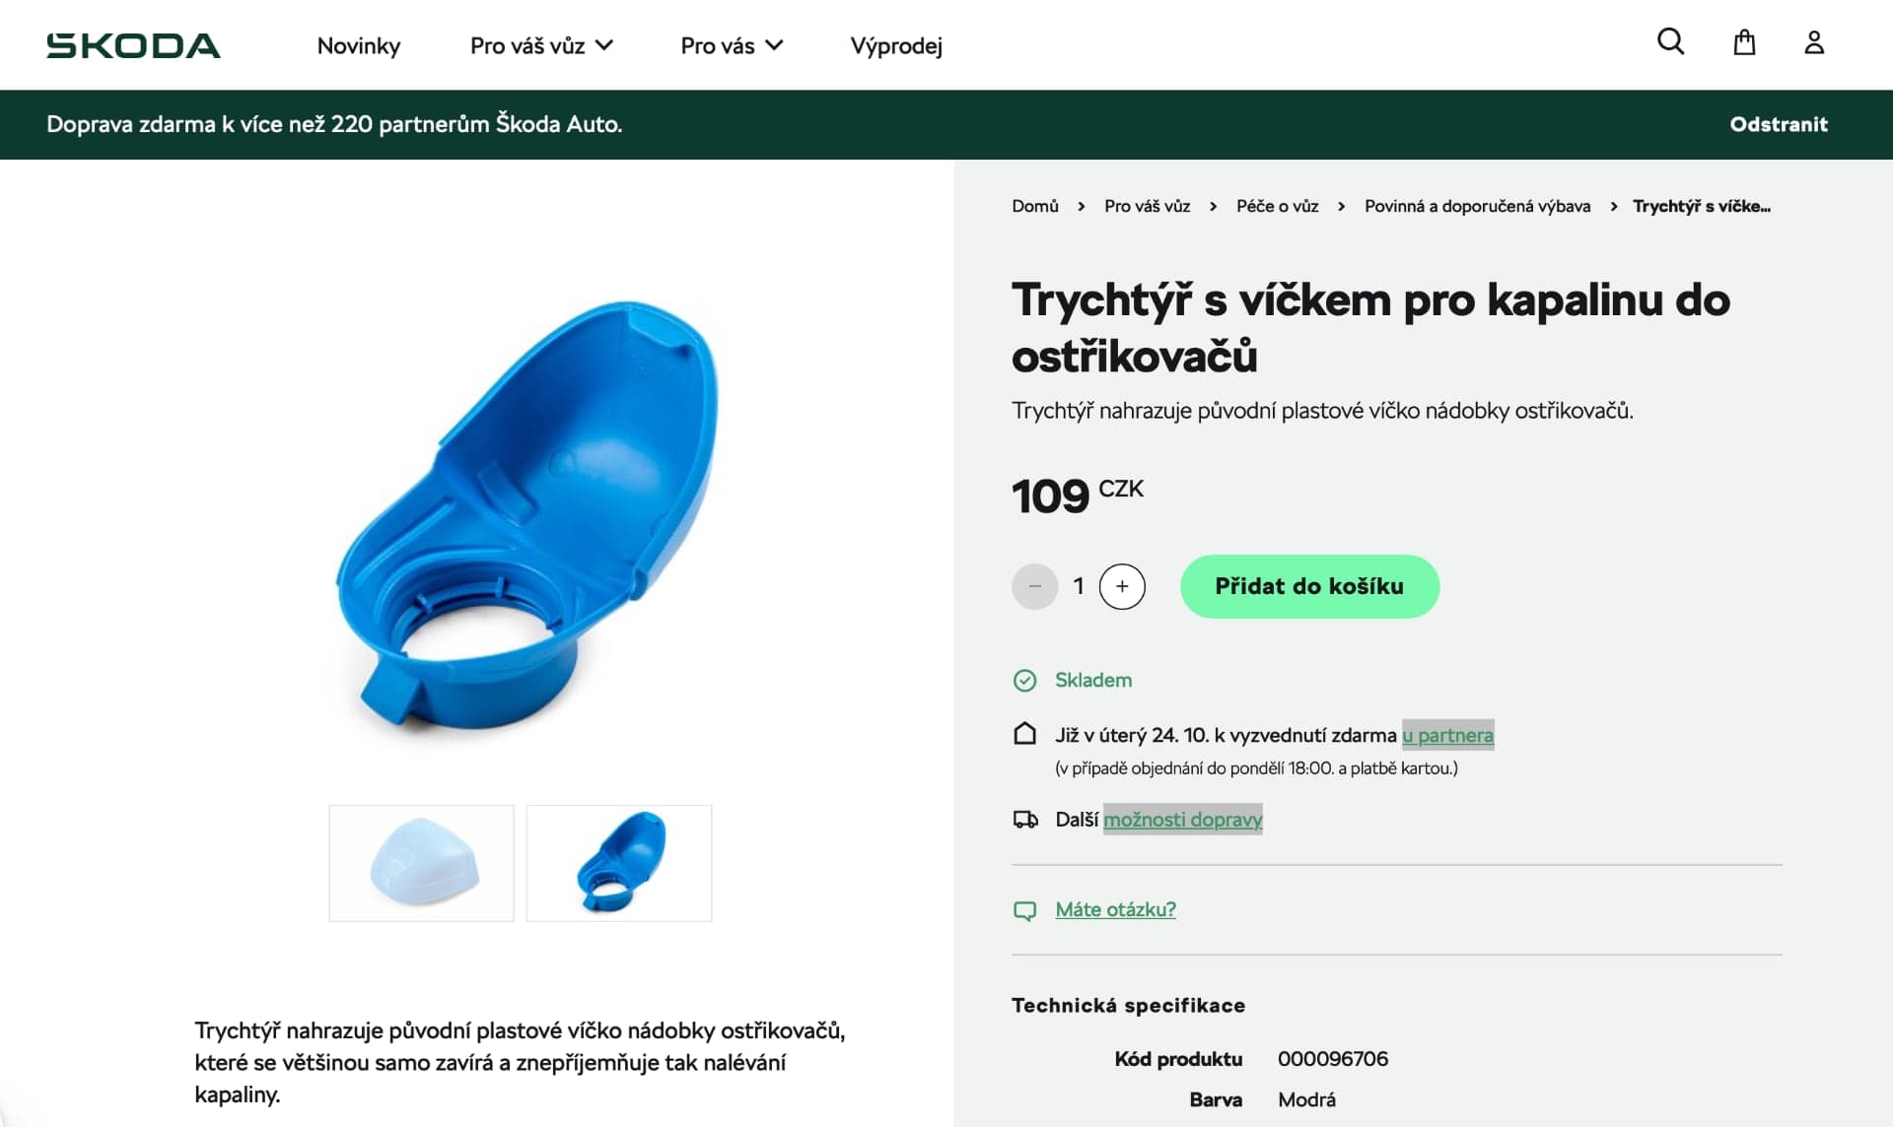
Task: Expand the Pro váš vůz menu
Action: [x=541, y=45]
